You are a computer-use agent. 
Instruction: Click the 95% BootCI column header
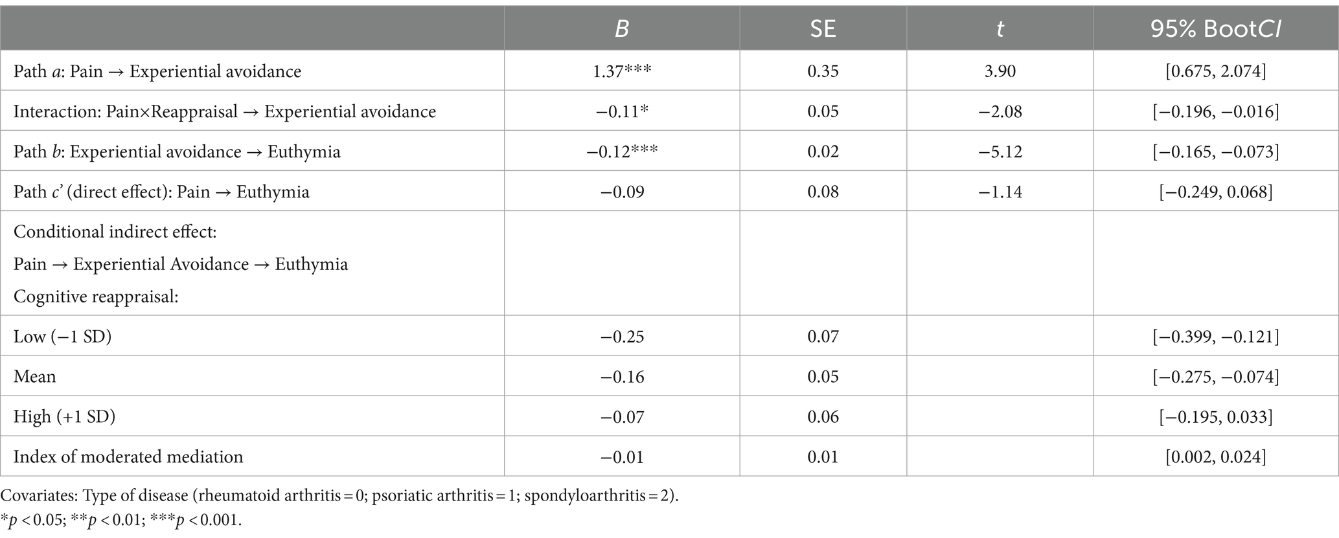coord(1215,28)
